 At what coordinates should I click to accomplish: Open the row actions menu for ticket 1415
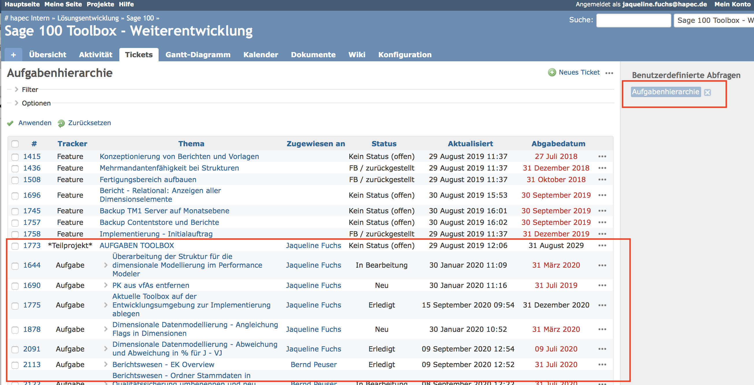tap(602, 157)
